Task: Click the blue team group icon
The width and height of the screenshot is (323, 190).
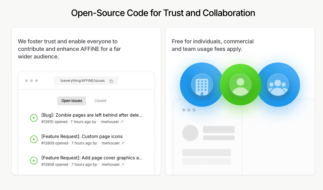Action: click(278, 85)
